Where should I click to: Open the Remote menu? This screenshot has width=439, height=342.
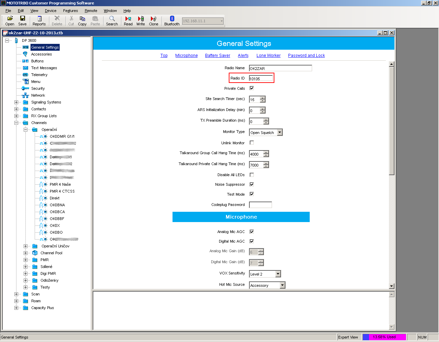point(91,11)
